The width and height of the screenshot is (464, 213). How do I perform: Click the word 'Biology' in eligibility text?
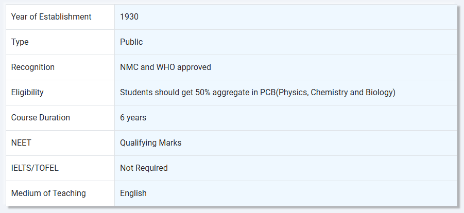pos(380,93)
